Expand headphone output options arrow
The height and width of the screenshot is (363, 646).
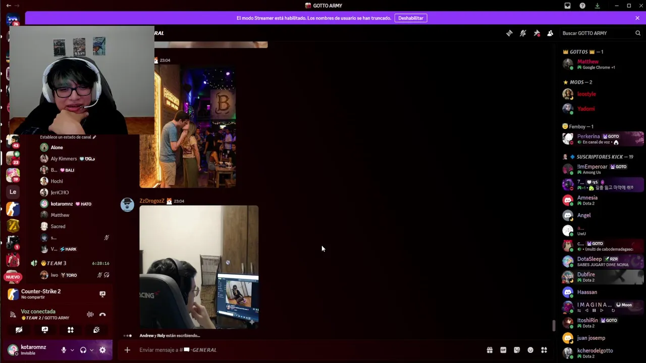[x=92, y=350]
